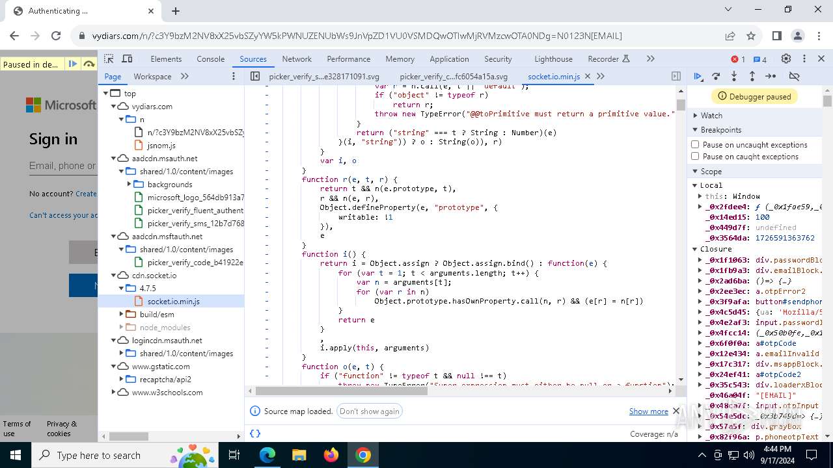Collapse the top frame tree node
Screen dimensions: 833x468
106,94
